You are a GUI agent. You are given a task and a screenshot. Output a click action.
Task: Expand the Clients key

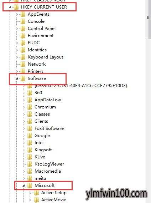[24, 121]
